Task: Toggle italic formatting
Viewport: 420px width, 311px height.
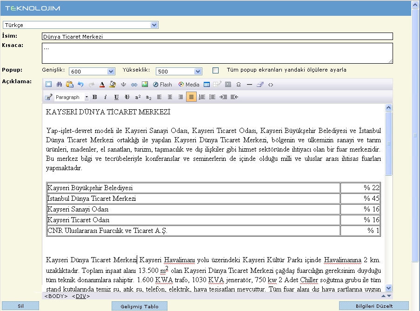Action: [x=106, y=97]
